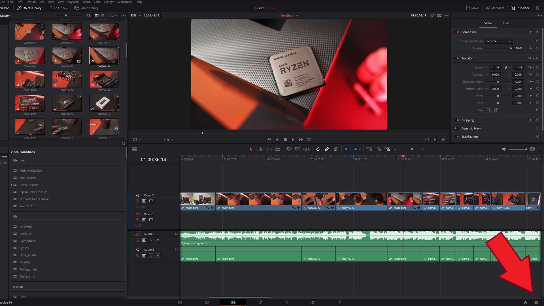Open the Composite Mode dropdown
The width and height of the screenshot is (544, 306).
(499, 41)
